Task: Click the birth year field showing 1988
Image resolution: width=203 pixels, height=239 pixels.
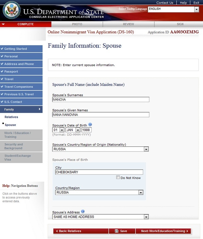Action: [x=87, y=130]
